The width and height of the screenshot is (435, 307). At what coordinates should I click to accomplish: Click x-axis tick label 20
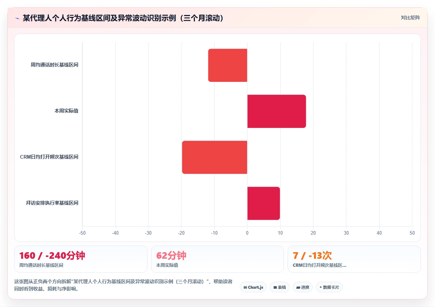[x=313, y=233]
